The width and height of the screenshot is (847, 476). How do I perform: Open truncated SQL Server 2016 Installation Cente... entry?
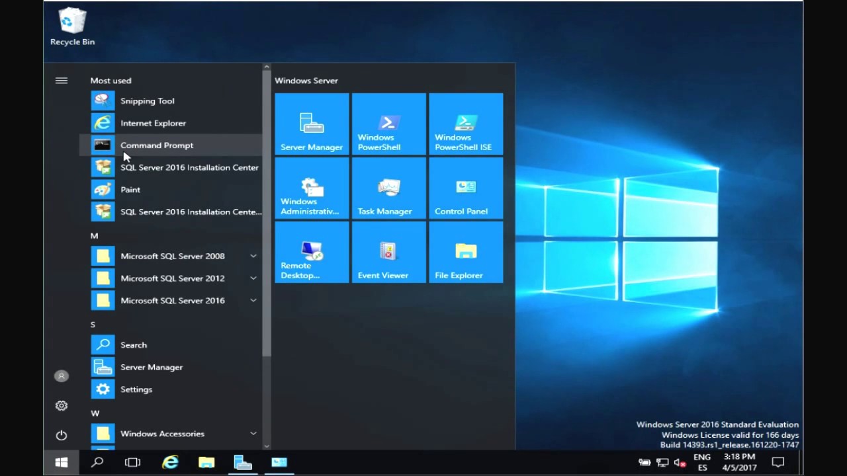(x=171, y=212)
